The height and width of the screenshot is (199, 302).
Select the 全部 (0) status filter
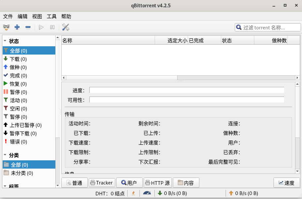[29, 51]
